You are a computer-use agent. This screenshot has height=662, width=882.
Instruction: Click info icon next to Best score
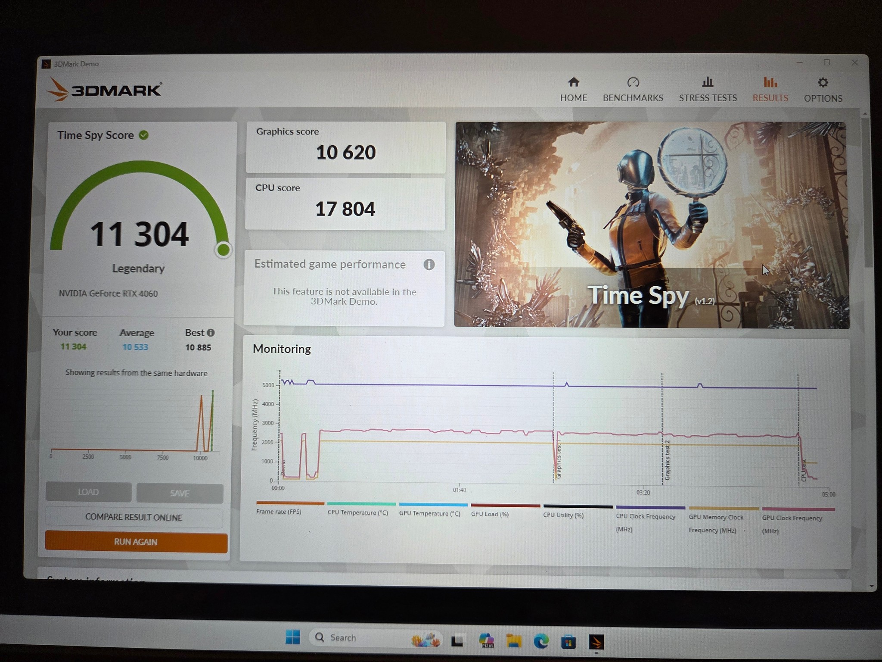[x=211, y=333]
